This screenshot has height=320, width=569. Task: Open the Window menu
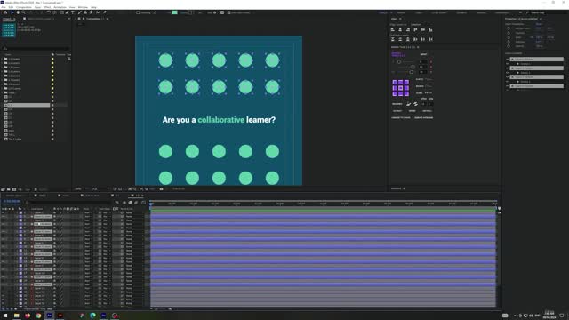tap(83, 7)
